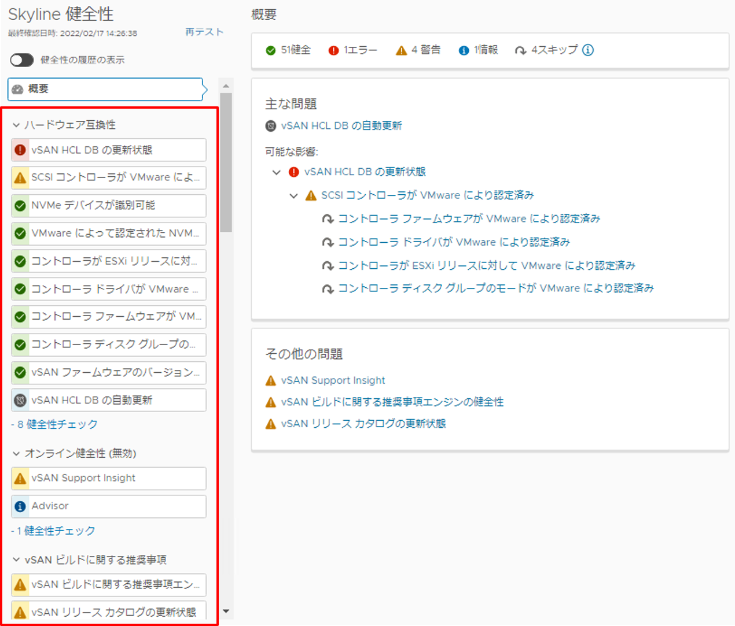Click the skipped arrow icon beside 4スキップ

click(x=521, y=51)
